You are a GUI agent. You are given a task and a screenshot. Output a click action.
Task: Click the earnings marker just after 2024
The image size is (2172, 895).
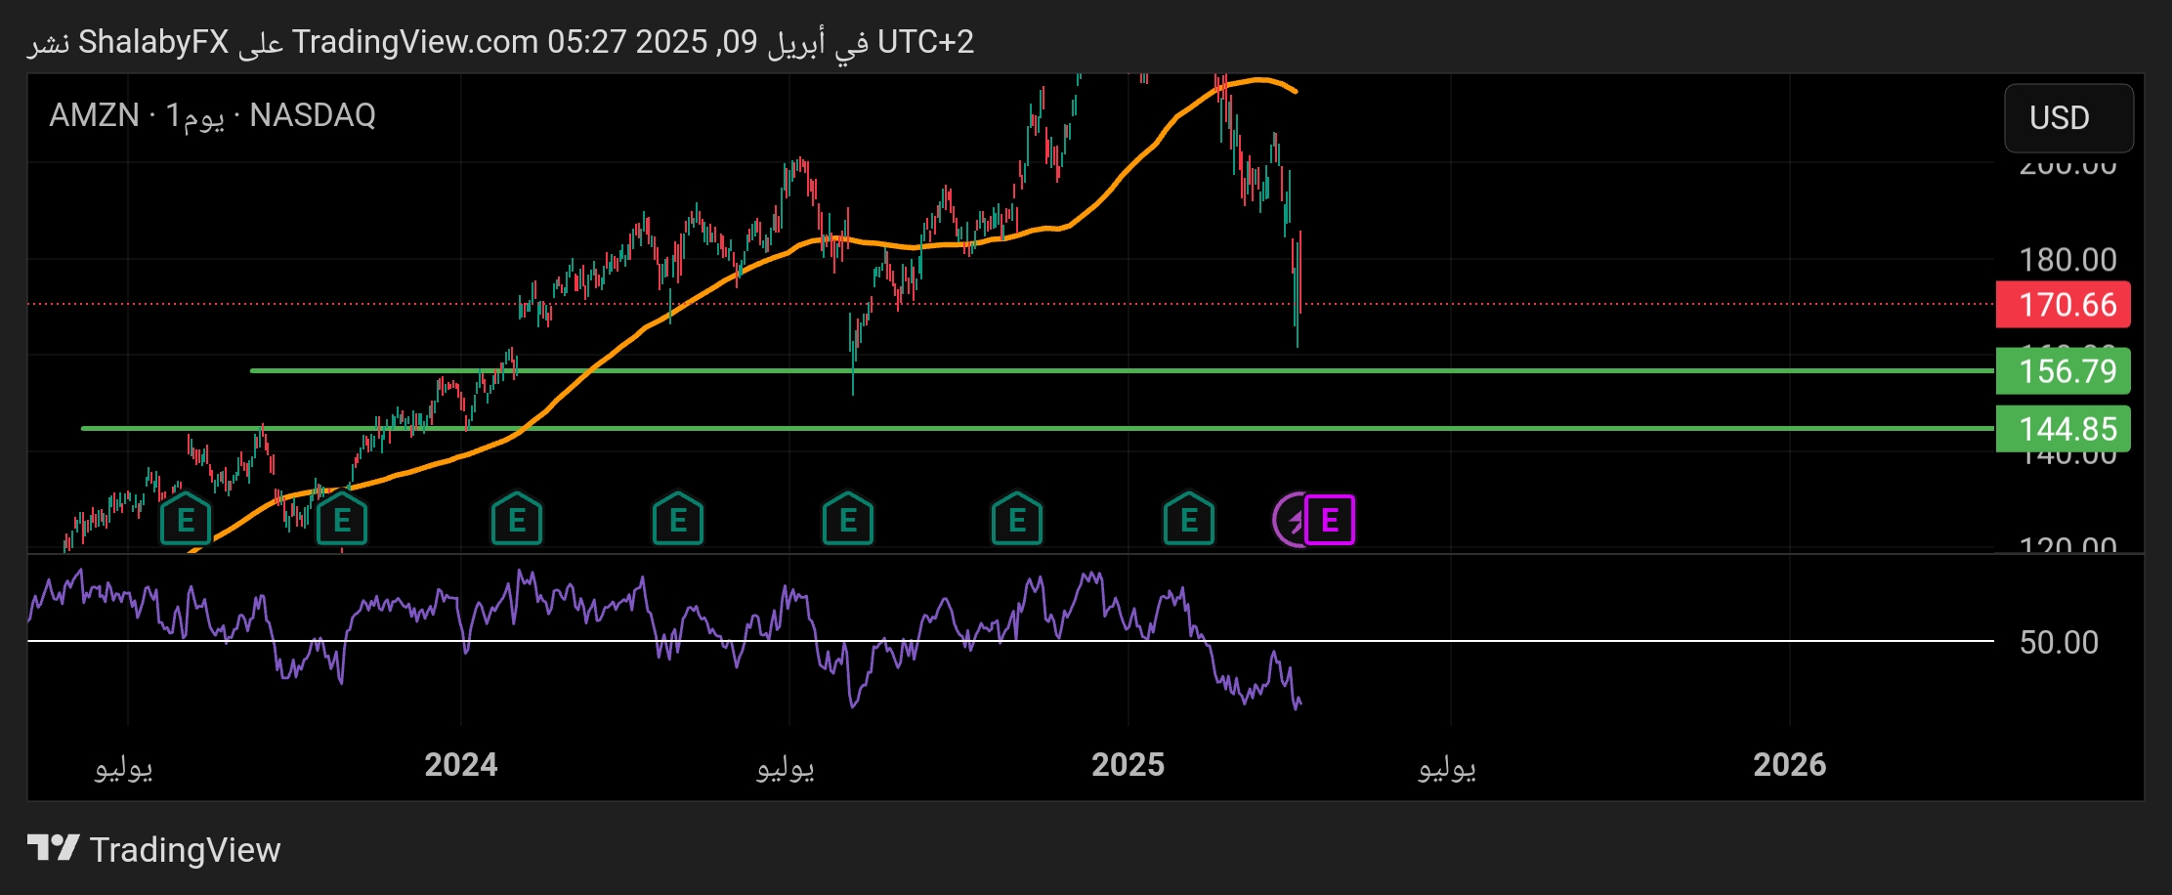pyautogui.click(x=517, y=520)
